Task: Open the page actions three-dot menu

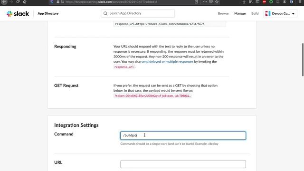Action: [205, 2]
